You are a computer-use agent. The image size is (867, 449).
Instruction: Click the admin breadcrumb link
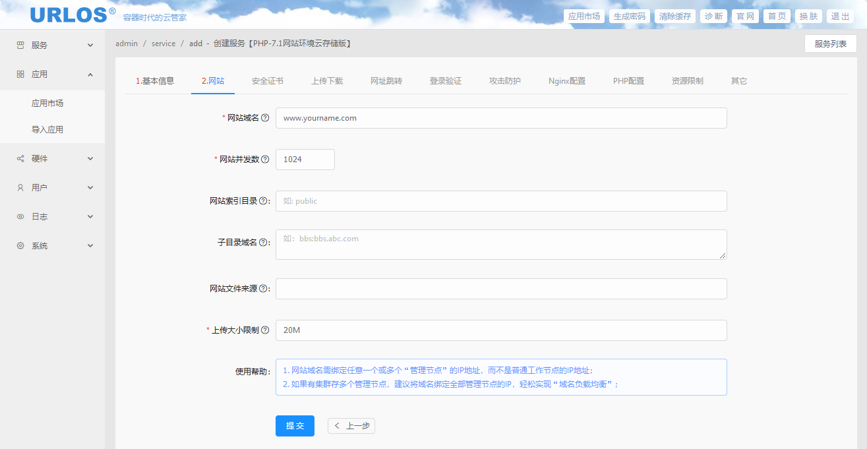(x=127, y=44)
